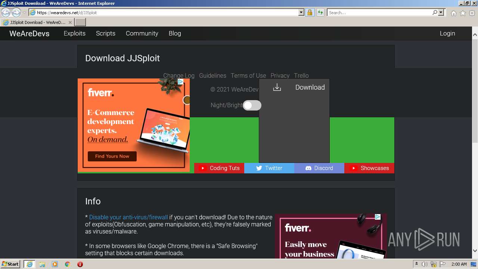
Task: Open the Change Log link
Action: point(179,75)
